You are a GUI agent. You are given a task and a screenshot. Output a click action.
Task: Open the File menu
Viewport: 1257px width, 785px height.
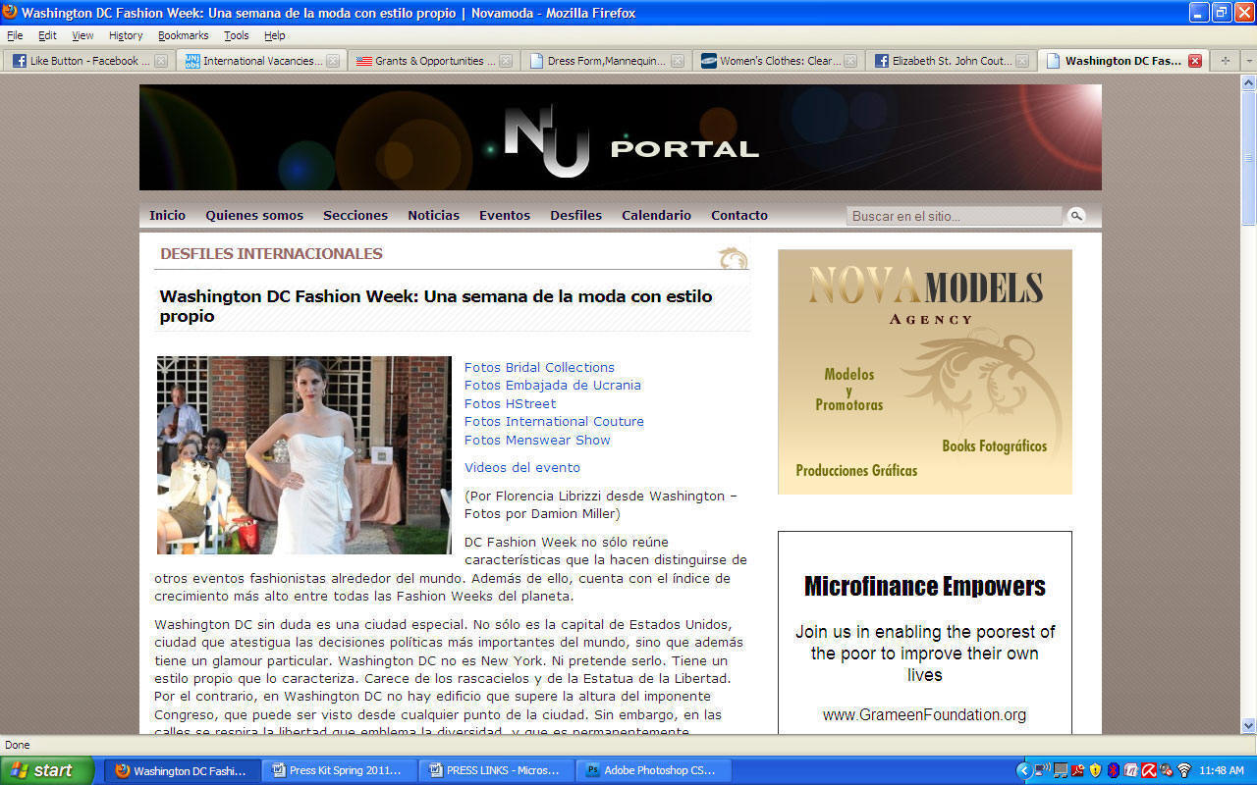[x=15, y=35]
